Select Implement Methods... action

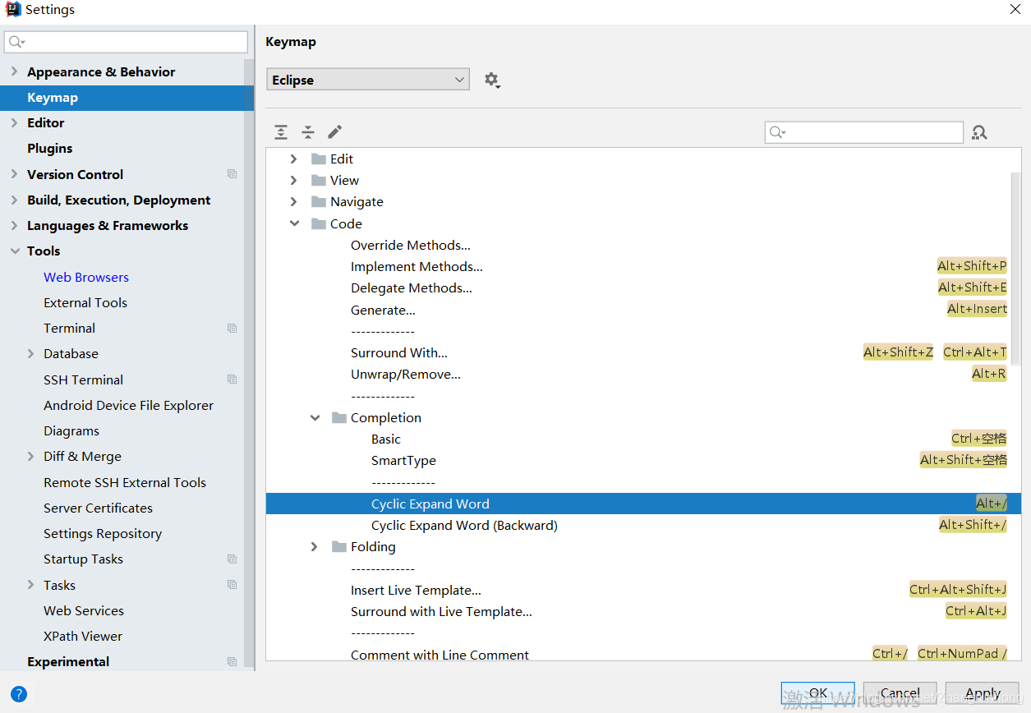[x=417, y=266]
